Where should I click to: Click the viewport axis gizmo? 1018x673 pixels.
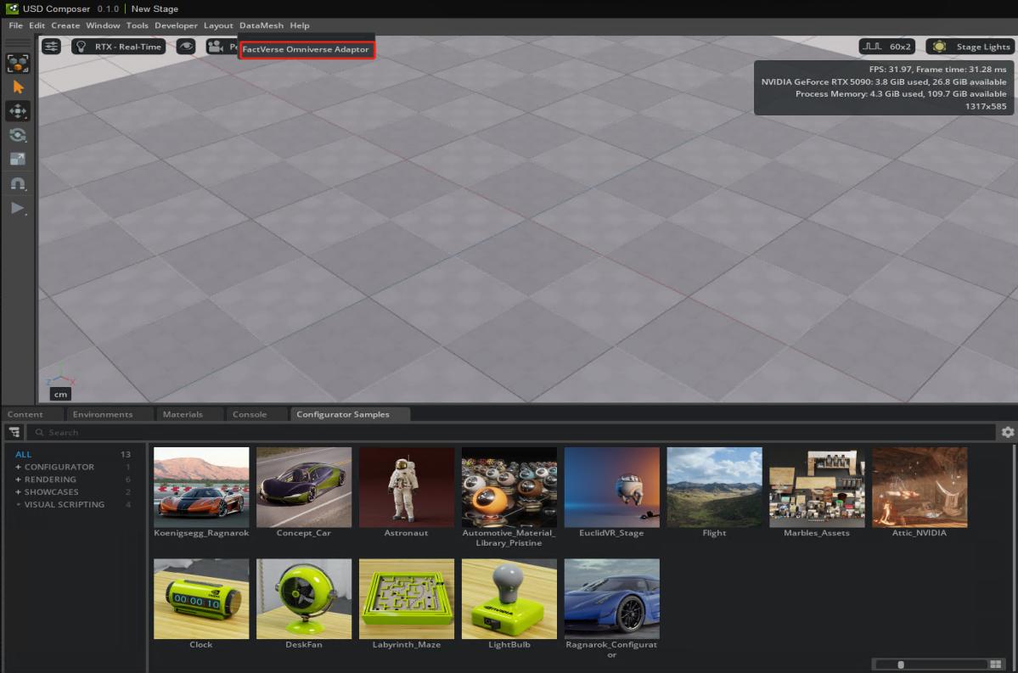(60, 377)
